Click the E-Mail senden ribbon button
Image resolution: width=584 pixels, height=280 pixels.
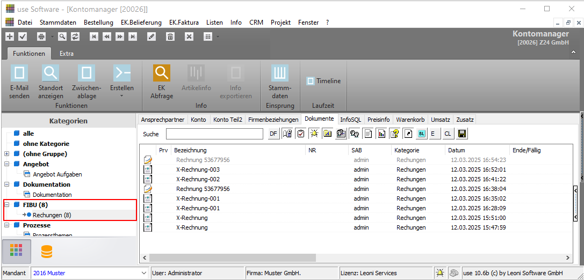click(19, 82)
